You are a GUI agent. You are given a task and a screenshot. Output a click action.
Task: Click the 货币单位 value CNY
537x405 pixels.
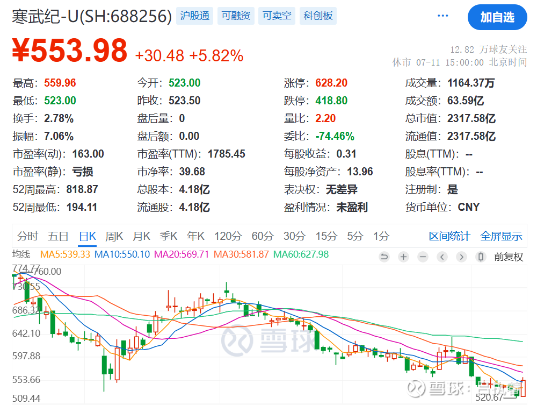pyautogui.click(x=469, y=207)
